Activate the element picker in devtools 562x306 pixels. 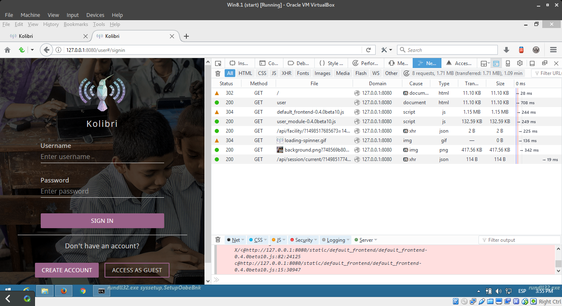coord(218,63)
